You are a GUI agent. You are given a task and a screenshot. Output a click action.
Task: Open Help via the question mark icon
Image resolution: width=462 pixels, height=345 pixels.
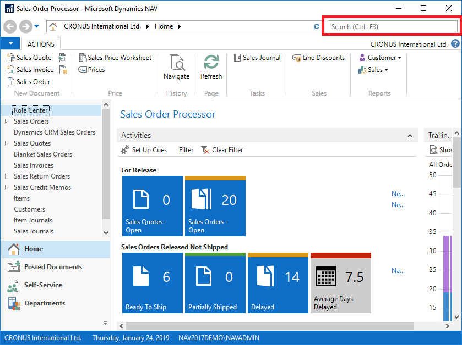coord(455,44)
